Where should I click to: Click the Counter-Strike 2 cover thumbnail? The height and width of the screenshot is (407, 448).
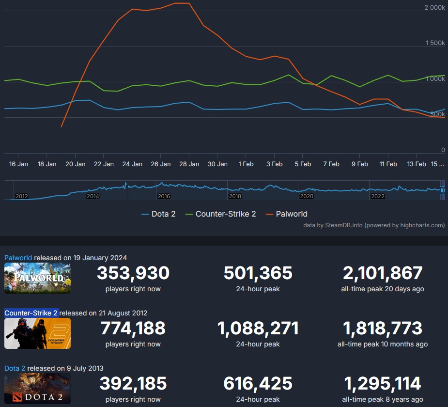coord(37,333)
